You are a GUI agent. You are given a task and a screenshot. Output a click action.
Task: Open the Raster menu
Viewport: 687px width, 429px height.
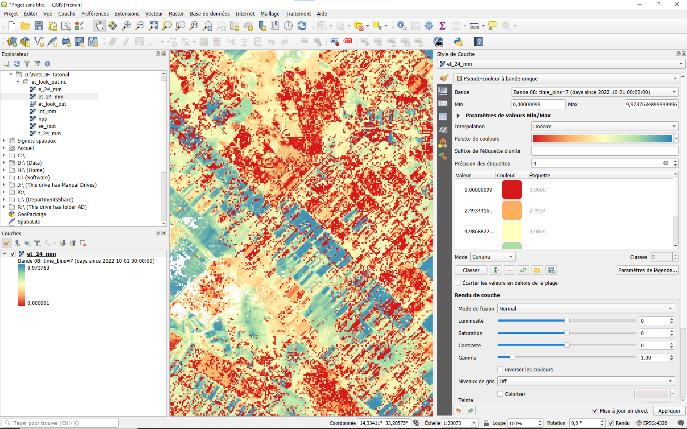176,13
